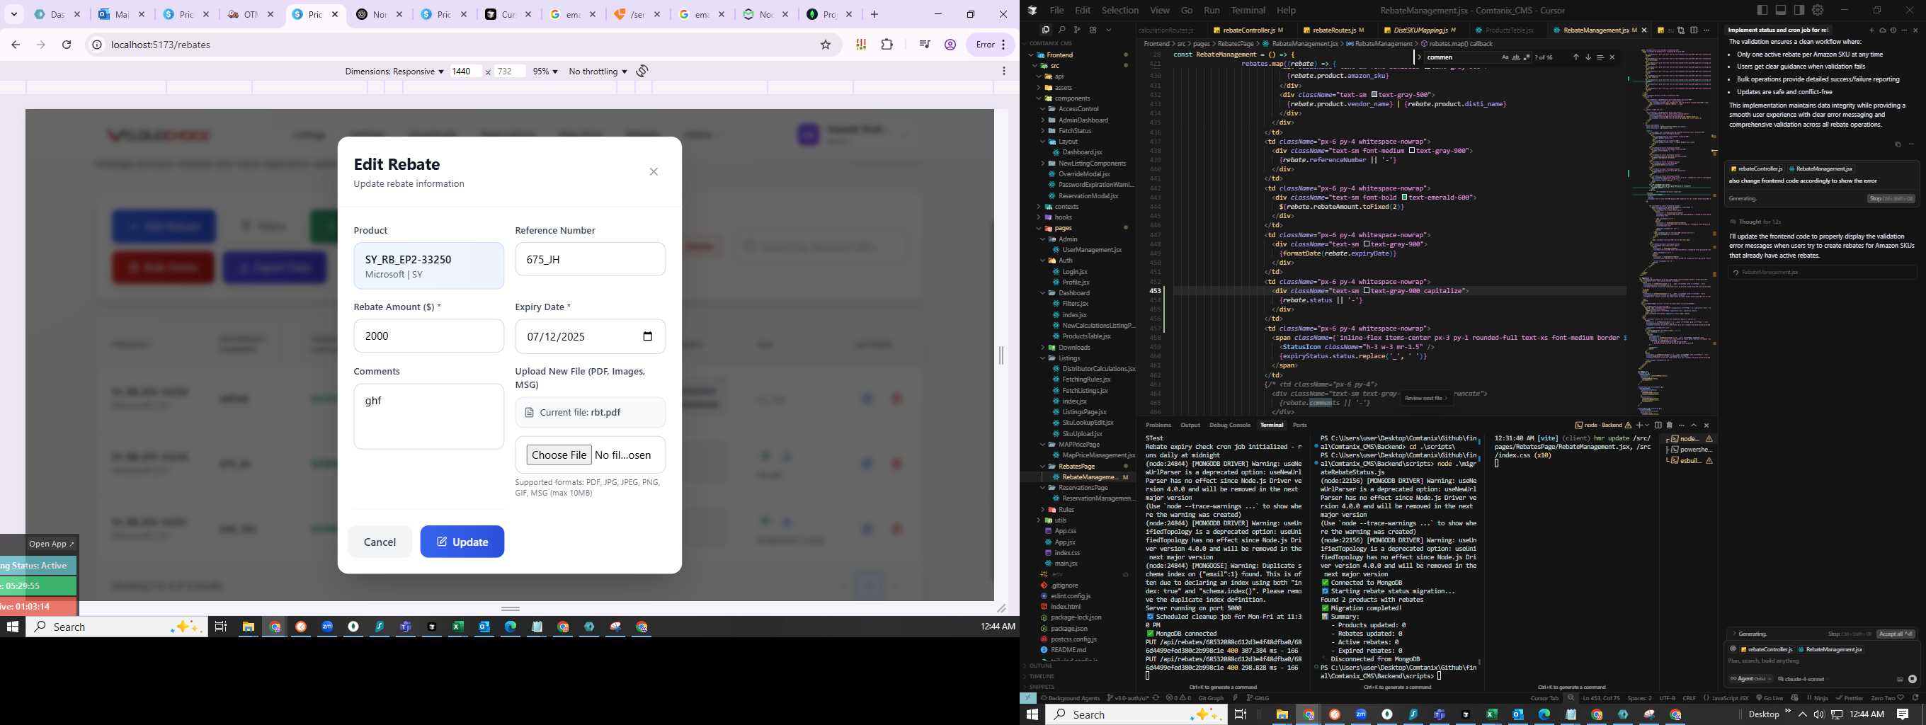This screenshot has height=725, width=1926.
Task: Switch to Problems panel tab
Action: (x=1158, y=426)
